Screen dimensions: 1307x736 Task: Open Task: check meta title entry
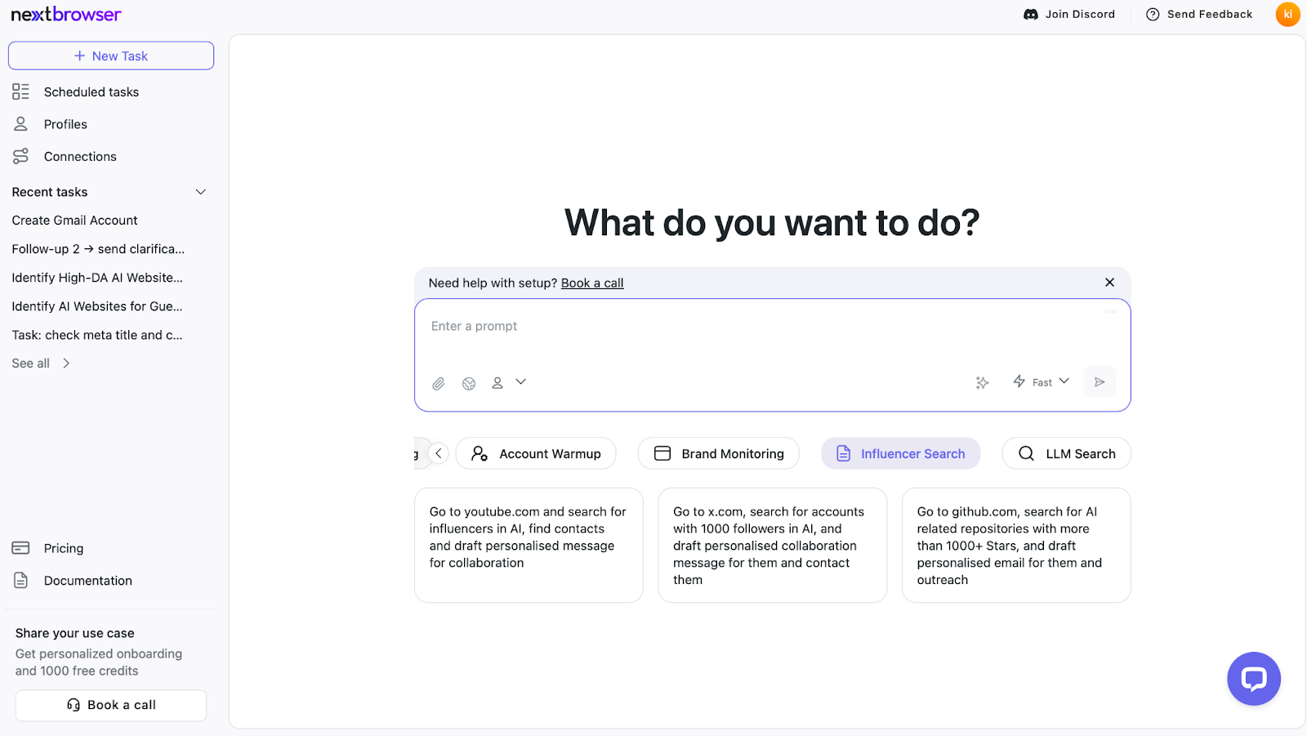[x=97, y=335]
